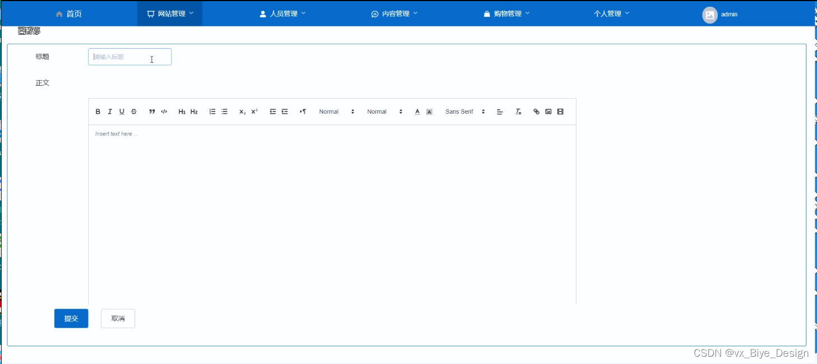Open the 个人管理 menu
Screen dimensions: 817x364
pyautogui.click(x=611, y=13)
